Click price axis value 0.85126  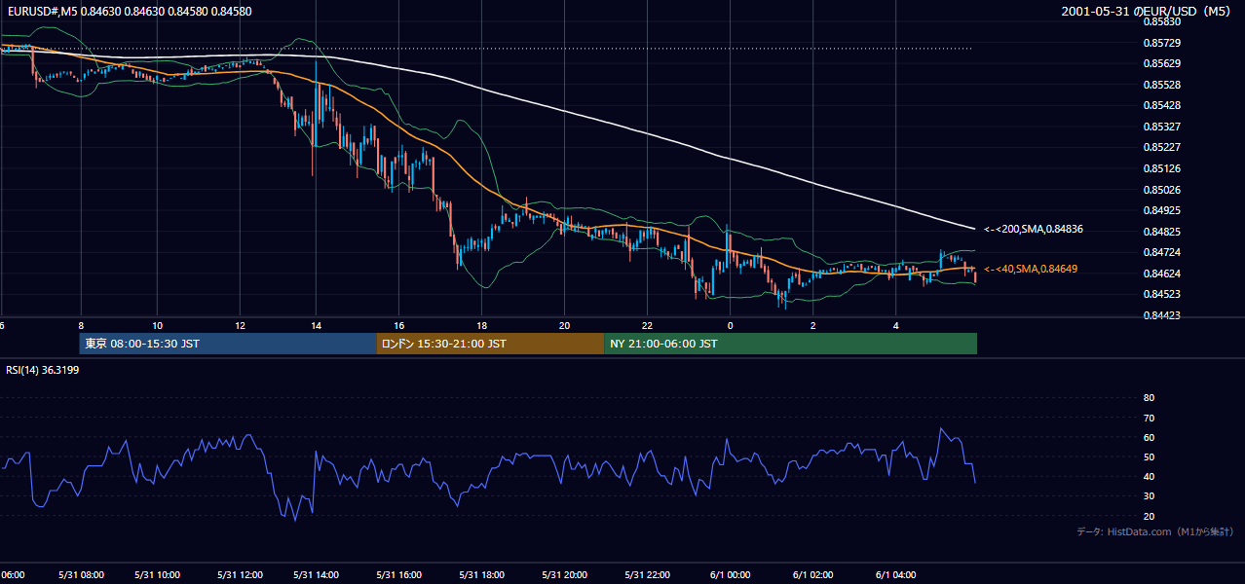pos(1161,168)
